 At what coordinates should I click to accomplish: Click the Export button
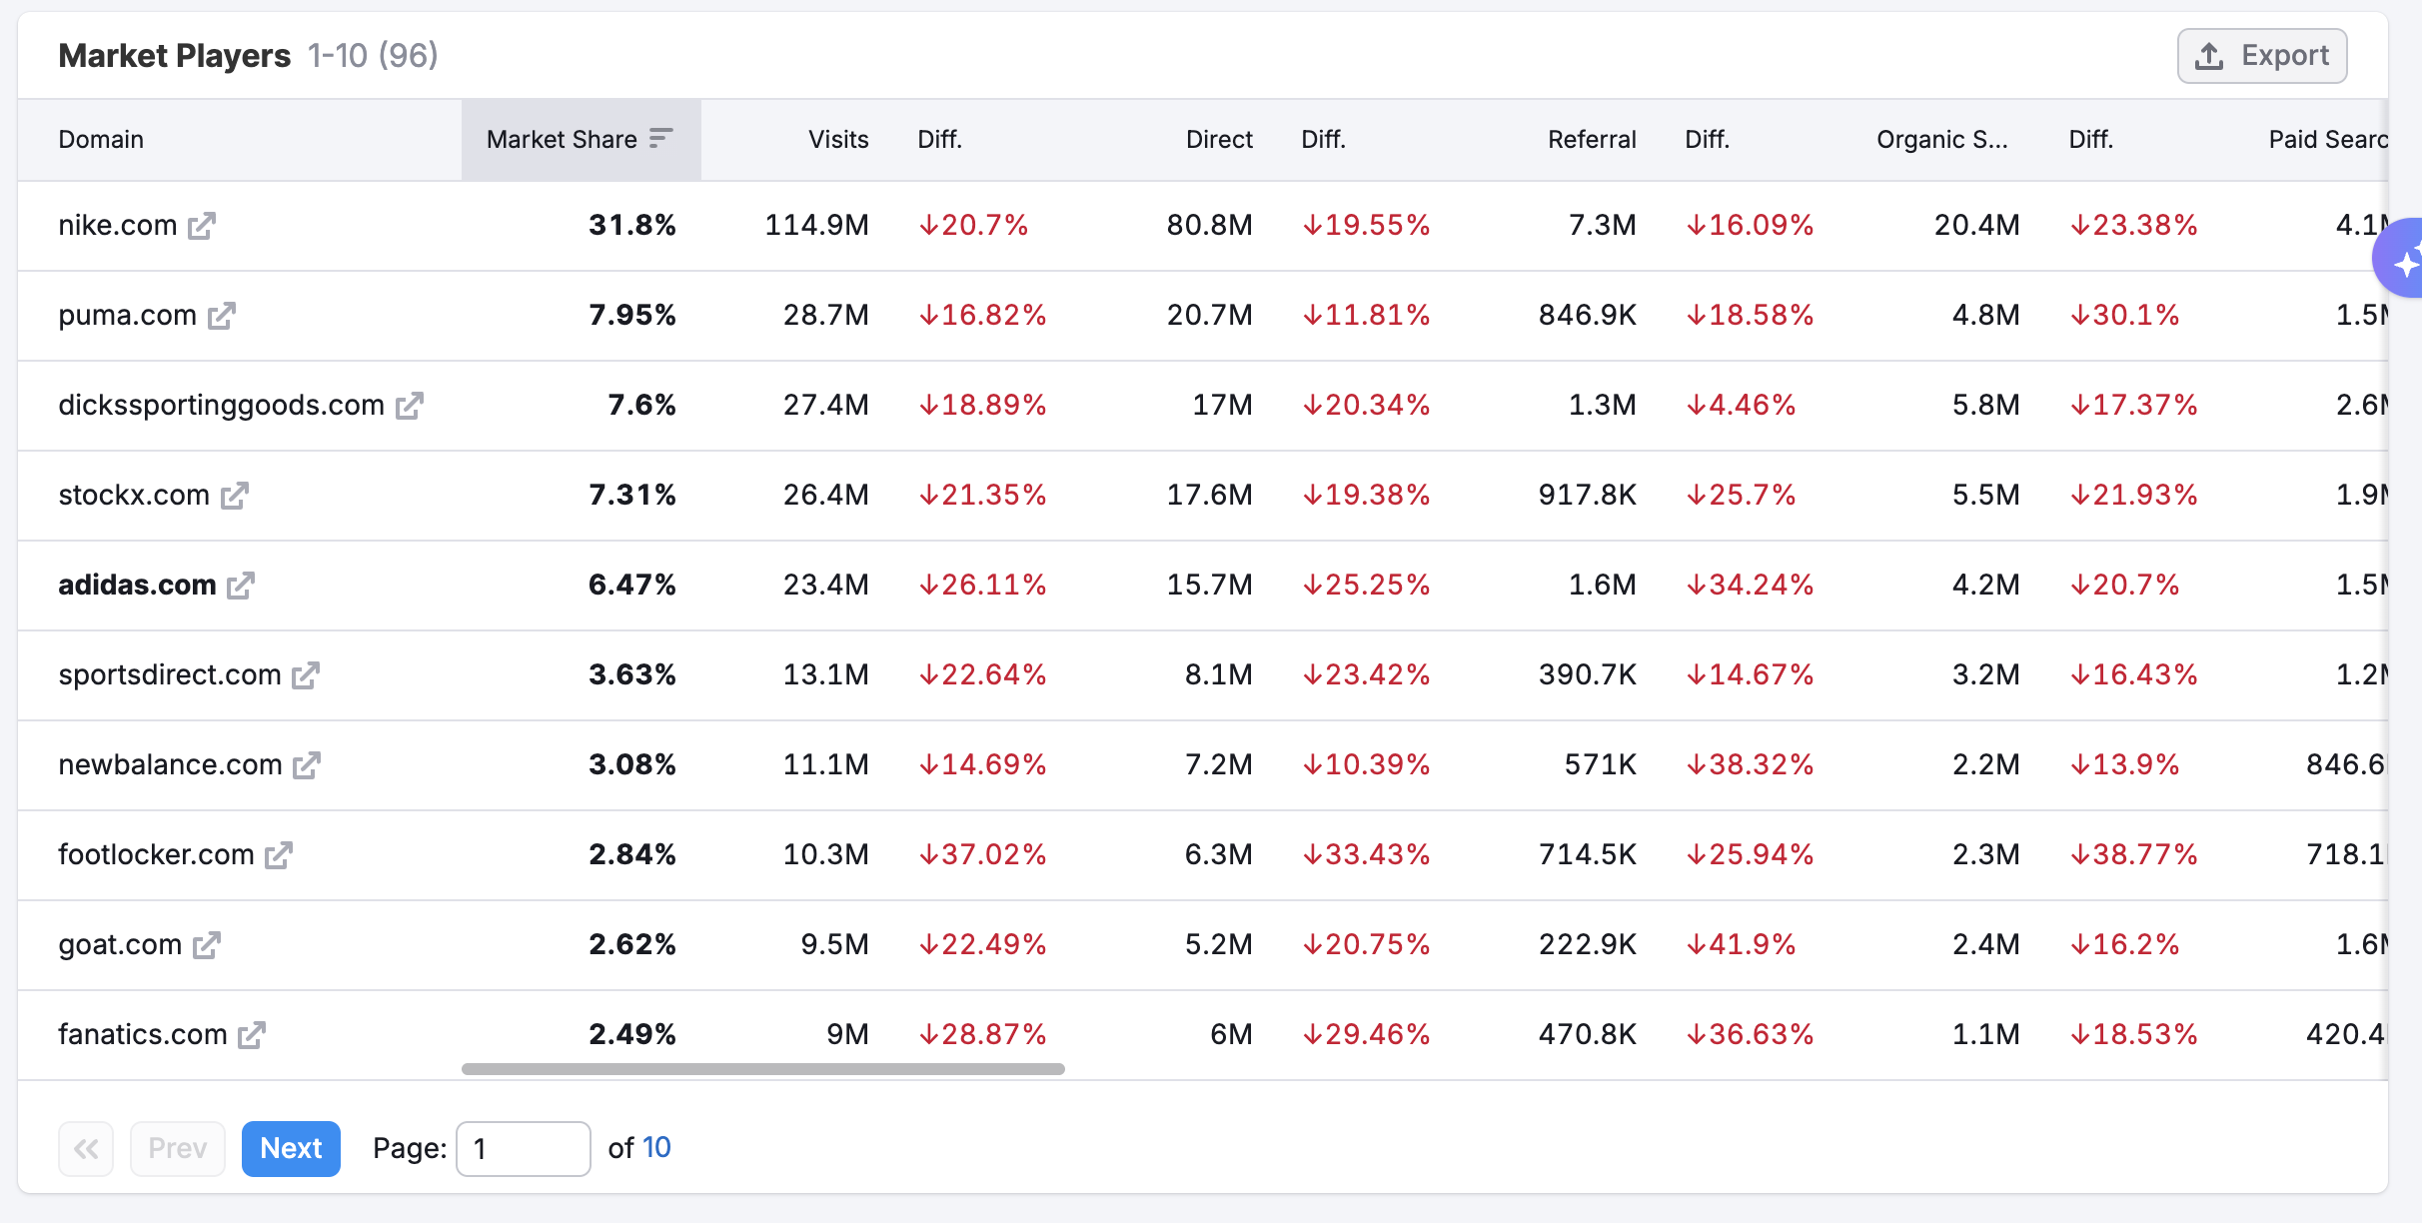2261,56
